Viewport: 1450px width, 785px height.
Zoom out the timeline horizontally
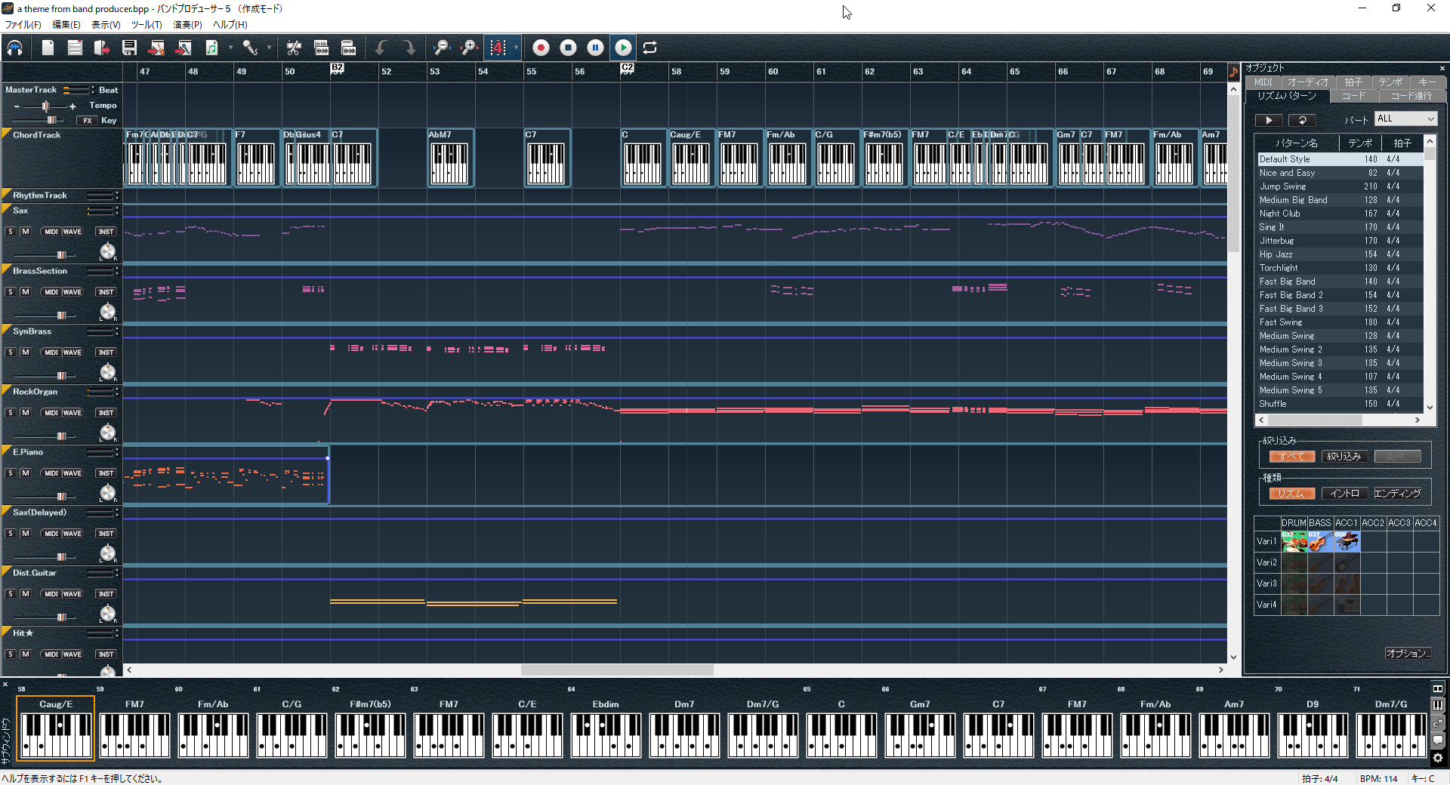tap(441, 48)
